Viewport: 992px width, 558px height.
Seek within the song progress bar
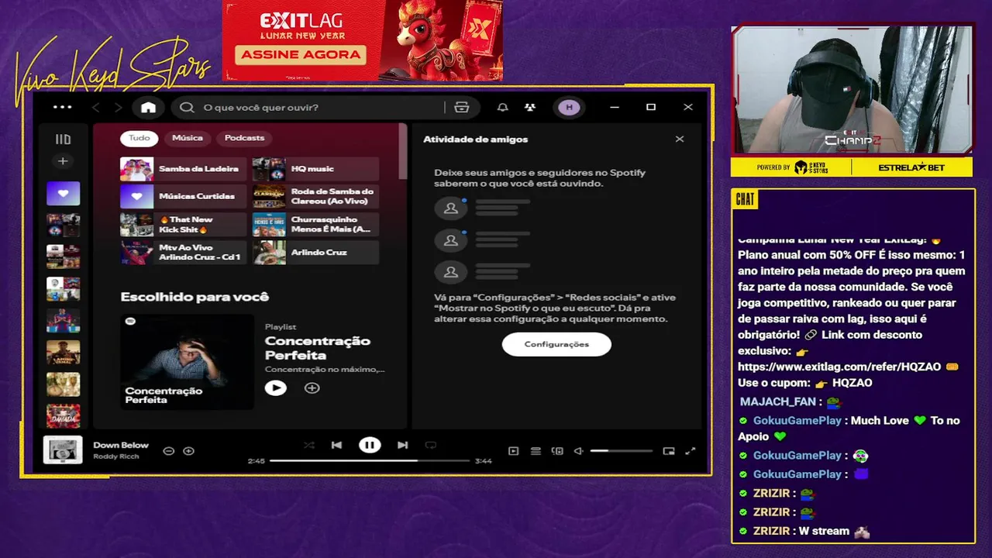(370, 460)
